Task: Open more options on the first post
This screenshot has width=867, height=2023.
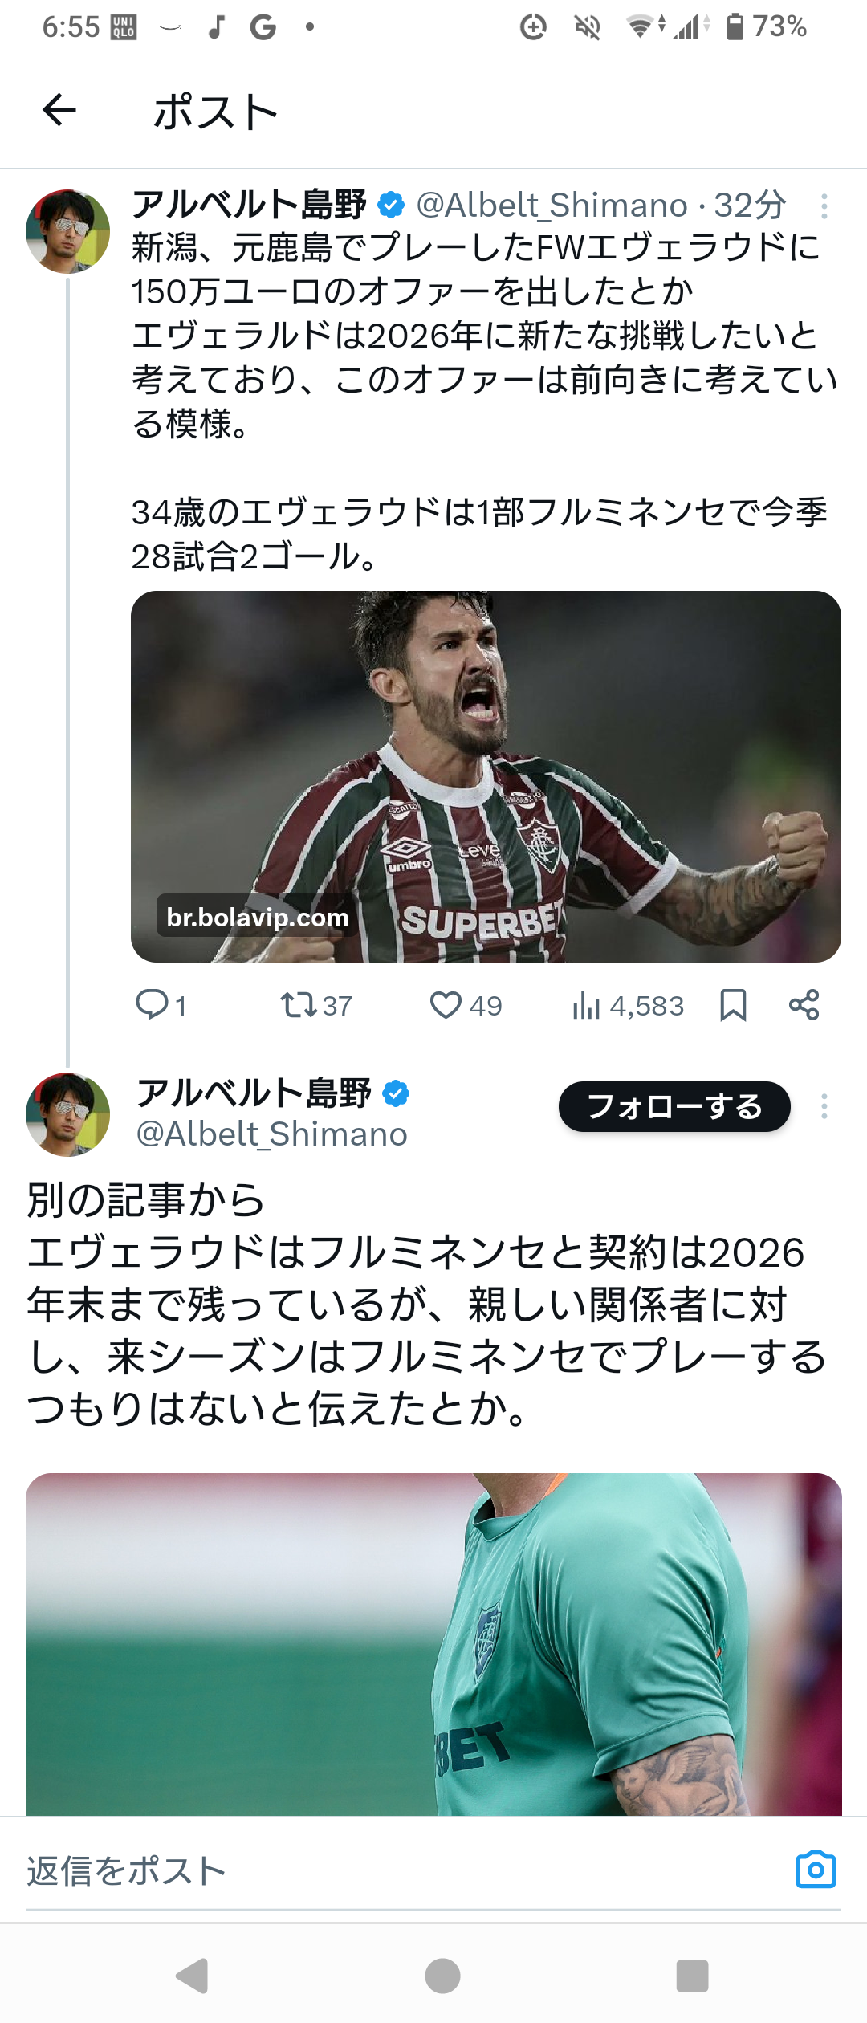Action: [x=824, y=206]
